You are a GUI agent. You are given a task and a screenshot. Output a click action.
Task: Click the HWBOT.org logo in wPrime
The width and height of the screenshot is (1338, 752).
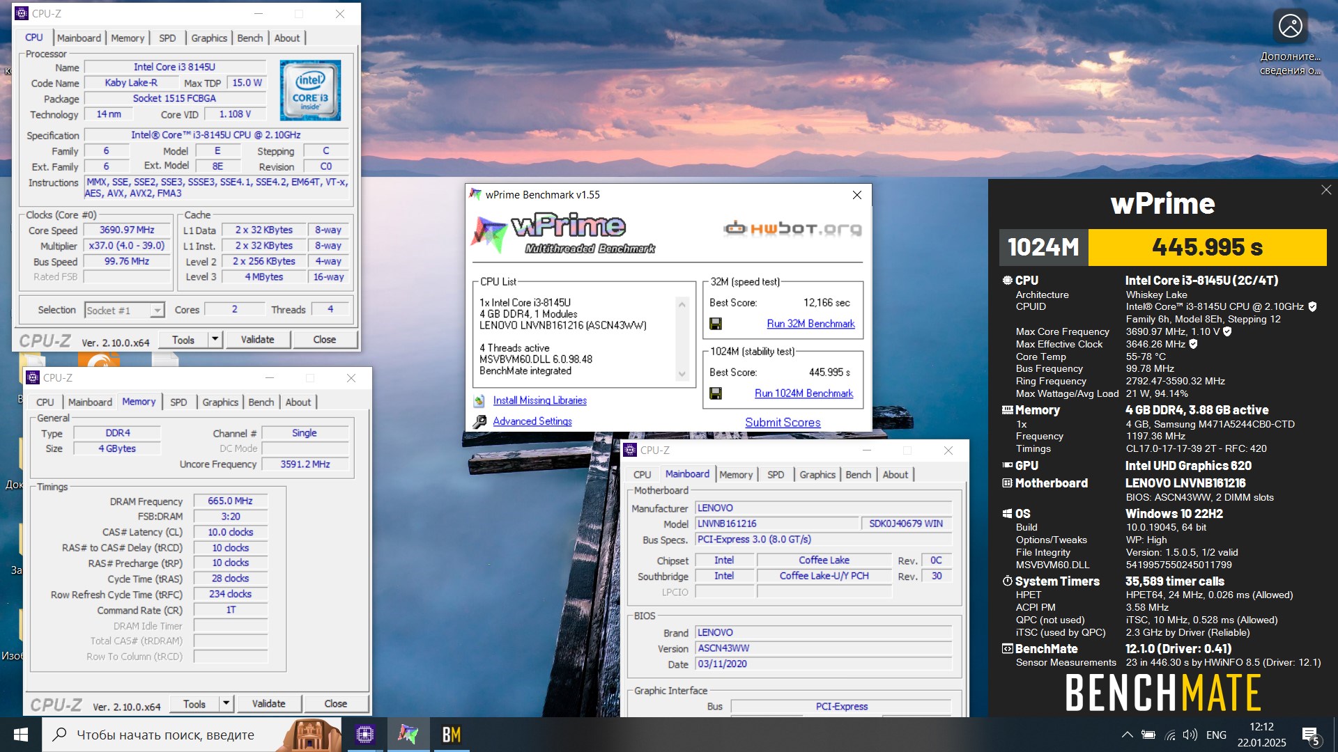click(x=792, y=228)
